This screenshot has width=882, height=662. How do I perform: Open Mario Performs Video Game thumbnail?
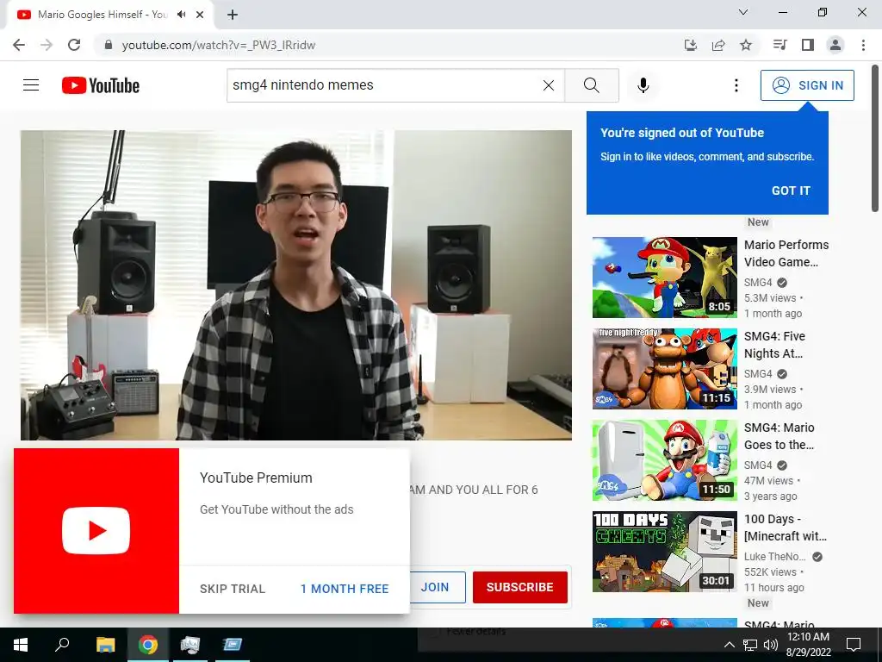pyautogui.click(x=664, y=277)
